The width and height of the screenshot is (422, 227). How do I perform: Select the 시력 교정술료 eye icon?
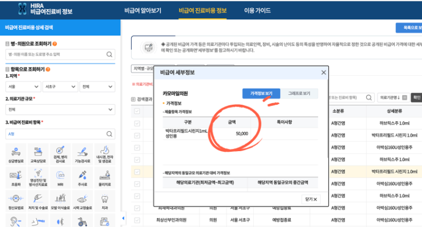pyautogui.click(x=82, y=201)
